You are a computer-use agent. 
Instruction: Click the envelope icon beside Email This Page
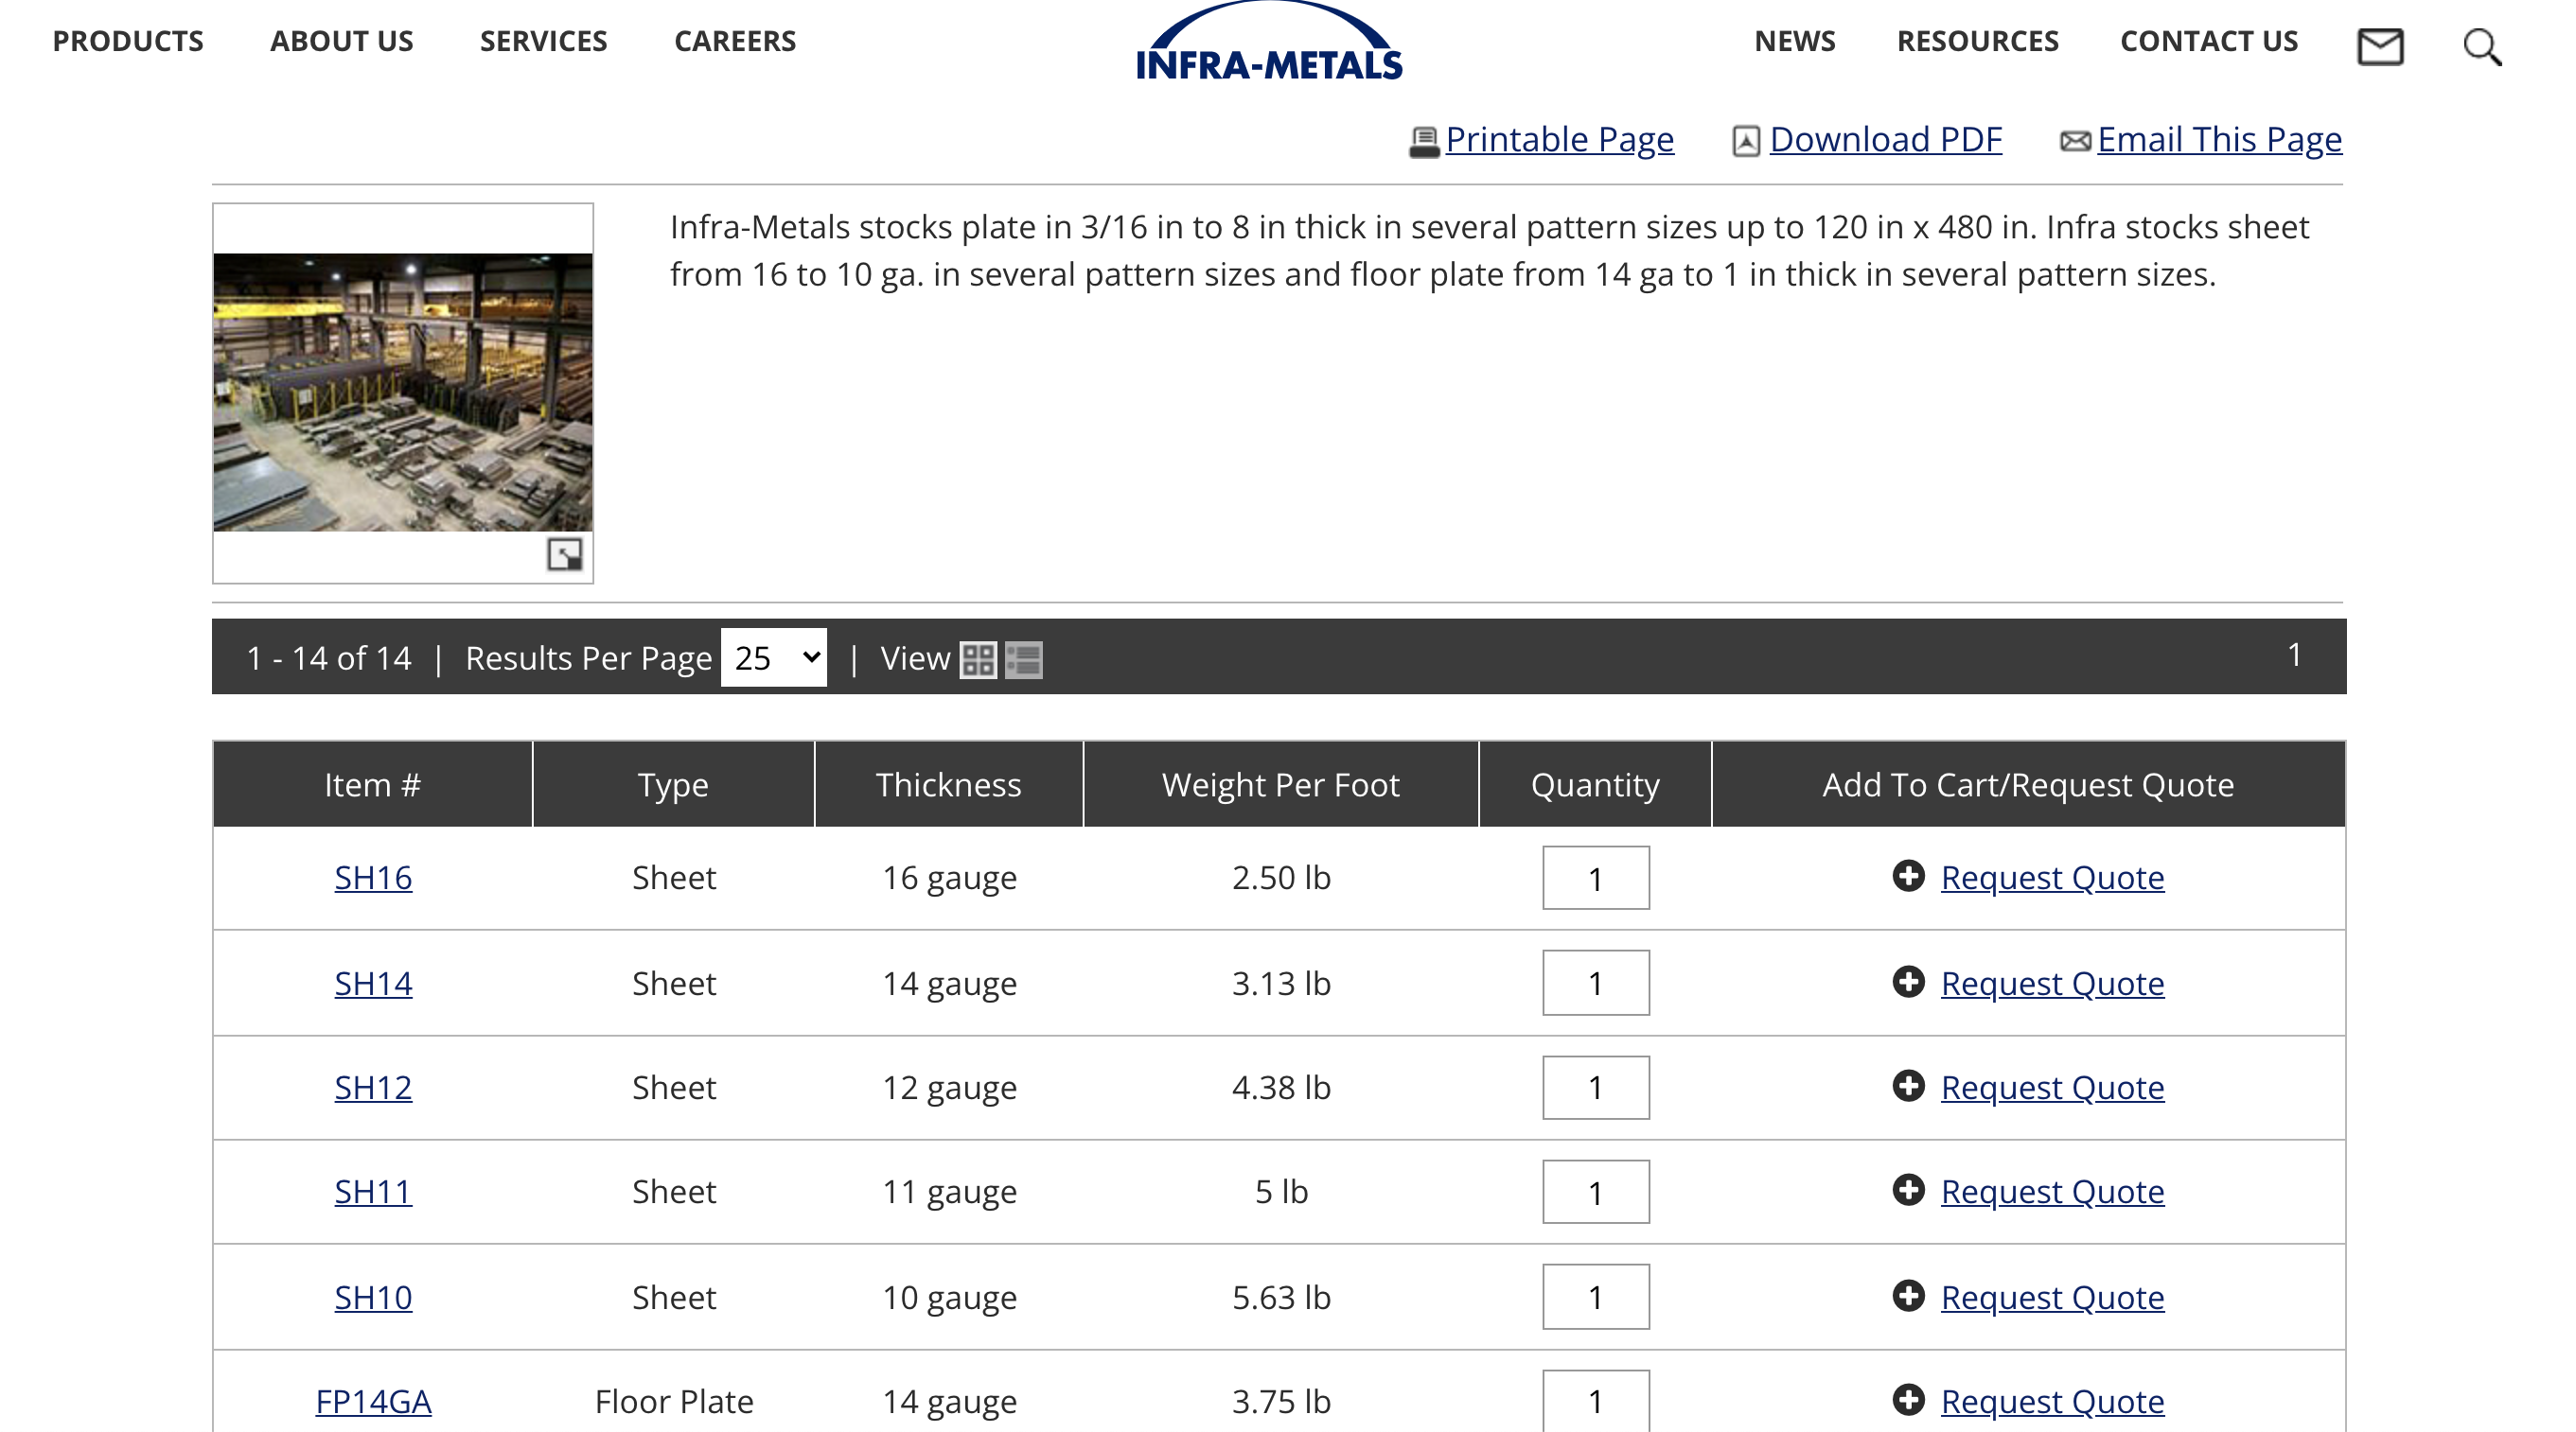(2075, 141)
